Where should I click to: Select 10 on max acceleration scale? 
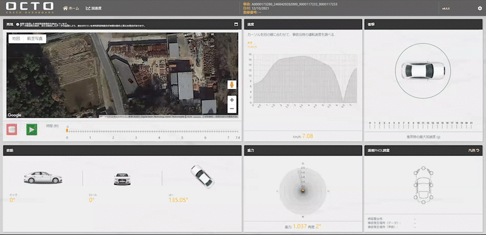click(419, 125)
